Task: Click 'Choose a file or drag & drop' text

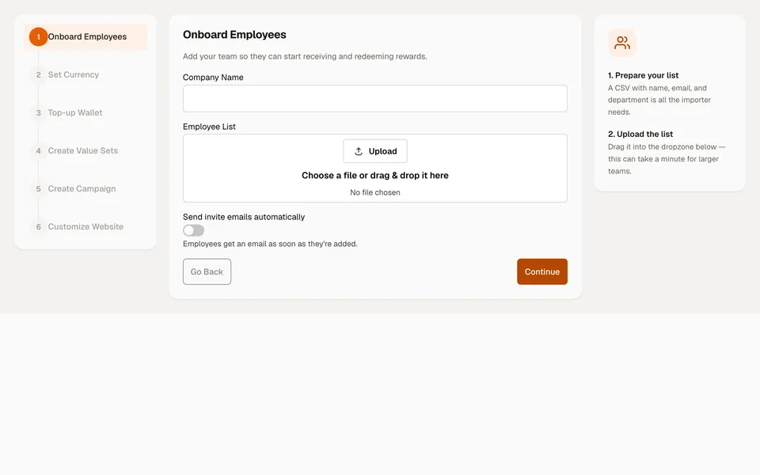Action: 375,176
